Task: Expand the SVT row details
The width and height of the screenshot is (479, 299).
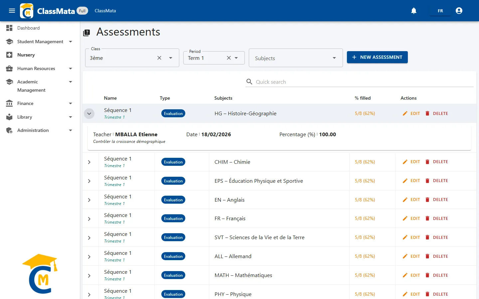Action: tap(89, 238)
